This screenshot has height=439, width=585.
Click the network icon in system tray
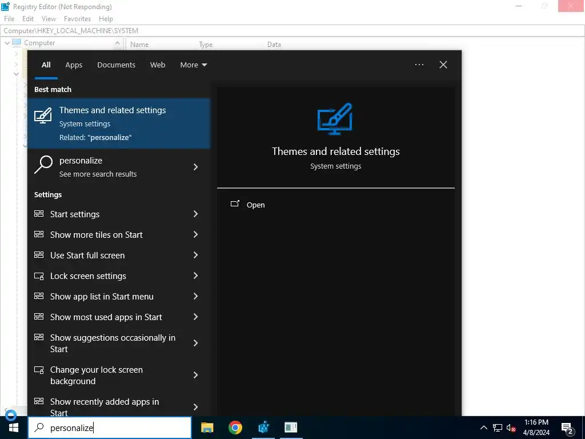click(x=498, y=428)
